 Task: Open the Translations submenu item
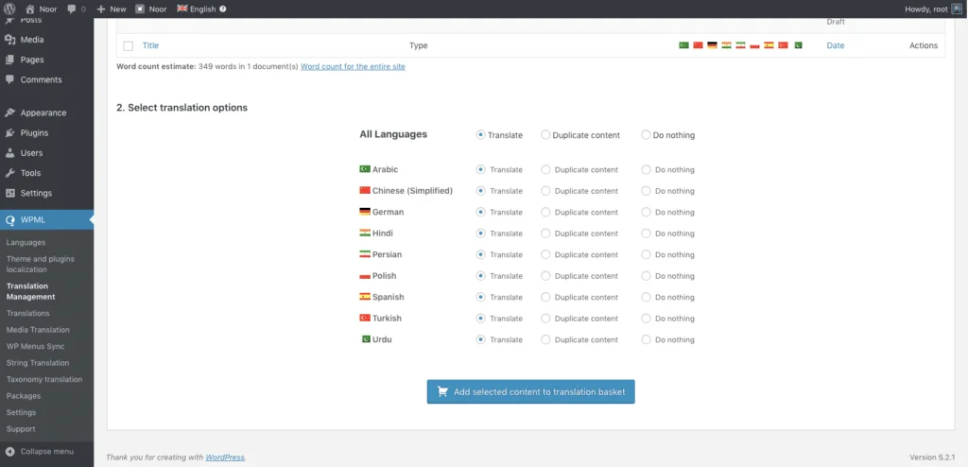pyautogui.click(x=27, y=313)
